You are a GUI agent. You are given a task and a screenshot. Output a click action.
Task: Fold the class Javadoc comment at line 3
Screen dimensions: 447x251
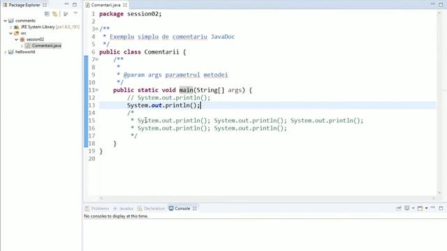97,29
